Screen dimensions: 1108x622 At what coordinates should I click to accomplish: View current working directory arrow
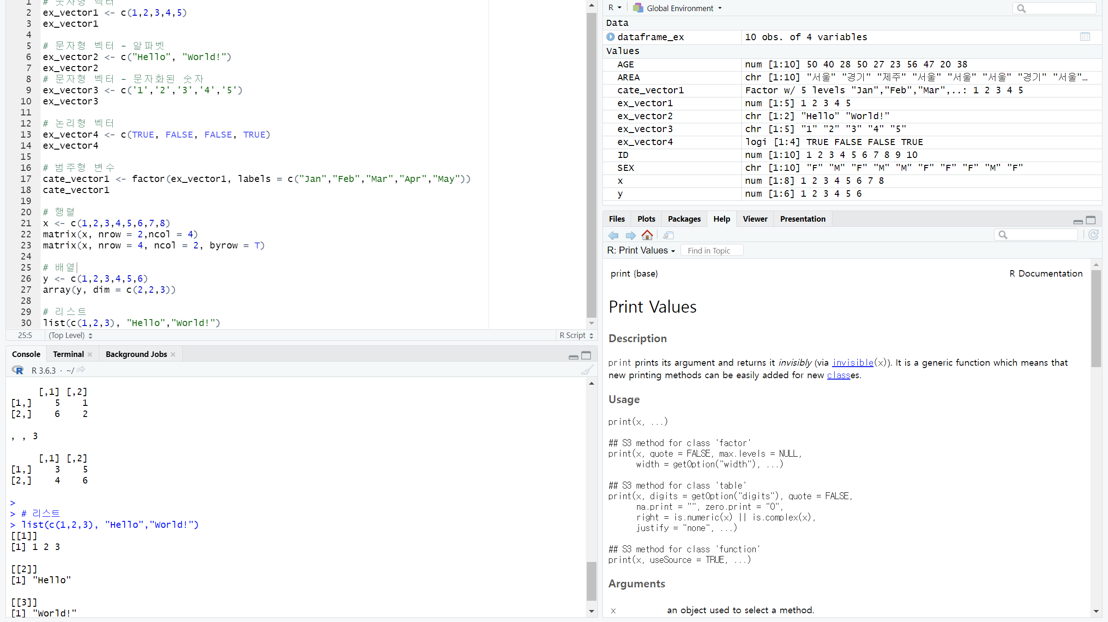[81, 370]
